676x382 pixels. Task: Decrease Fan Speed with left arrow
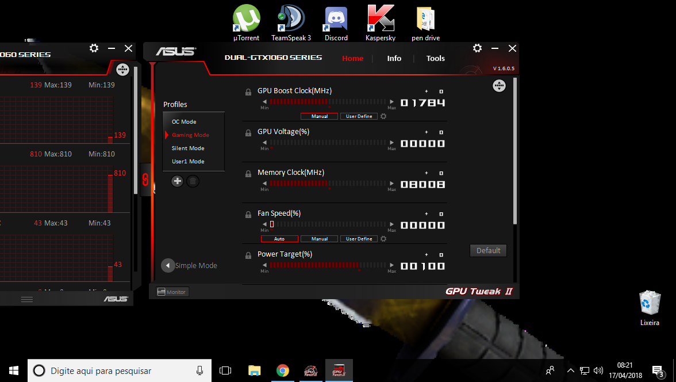tap(264, 224)
